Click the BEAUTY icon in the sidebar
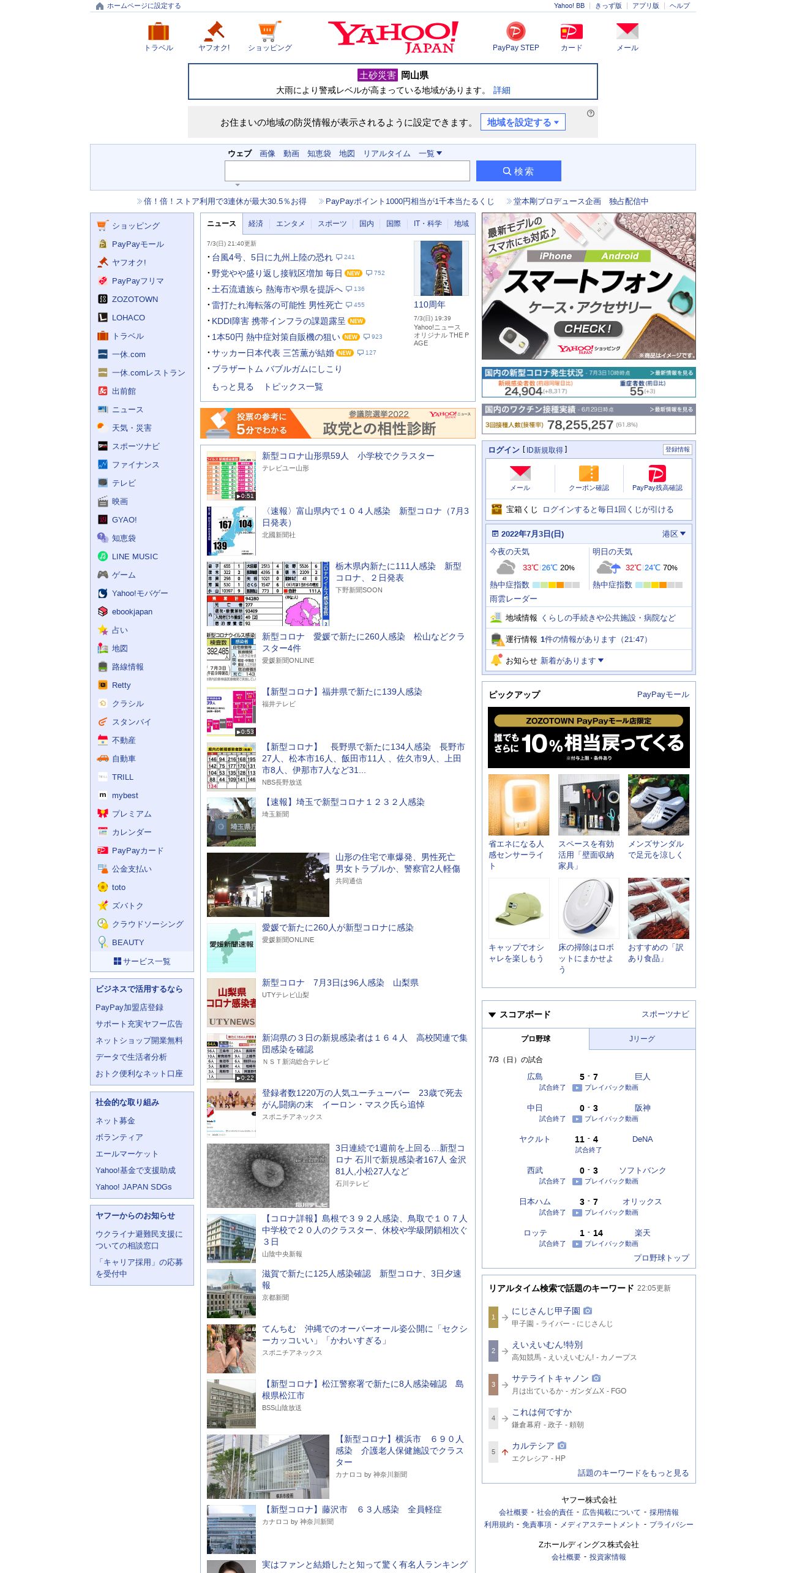Image resolution: width=786 pixels, height=1573 pixels. click(x=103, y=942)
